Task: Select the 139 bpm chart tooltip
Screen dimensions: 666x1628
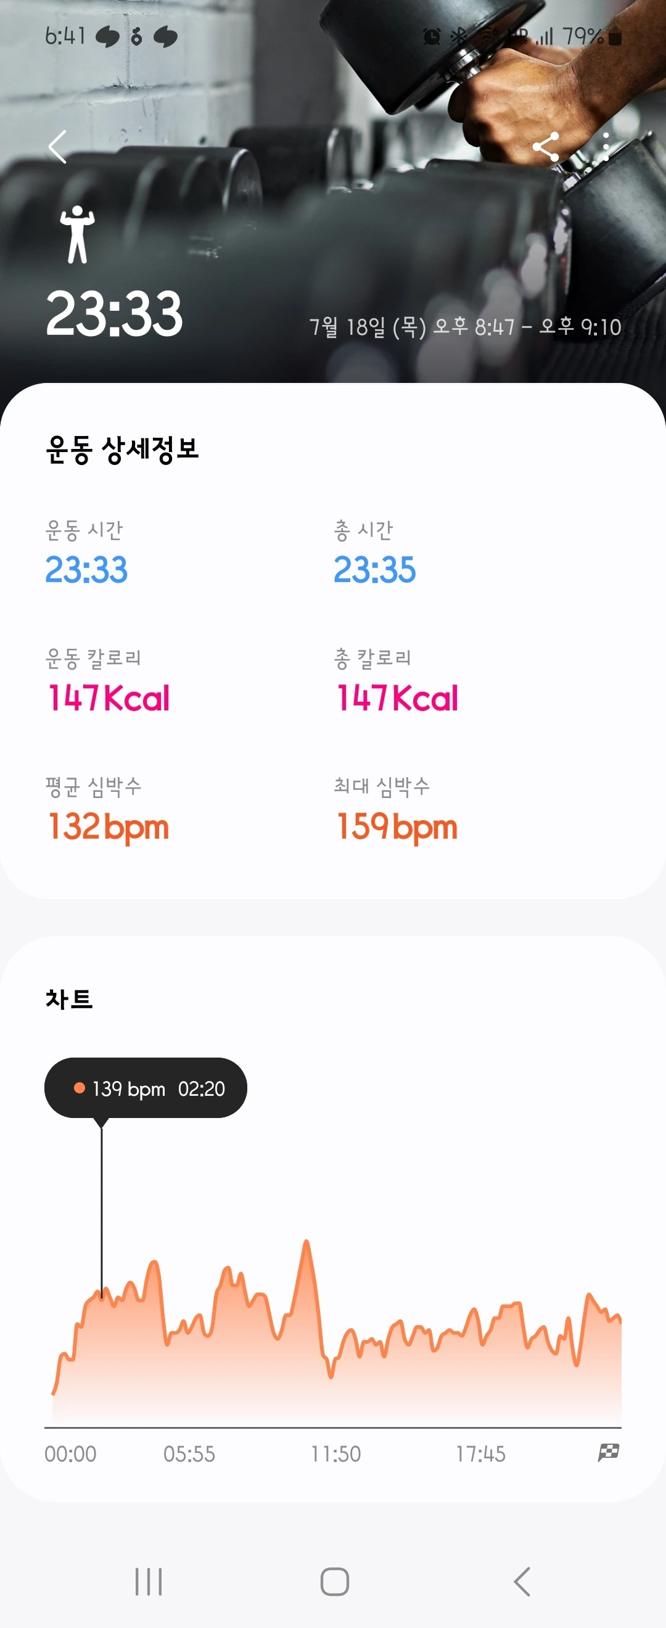Action: click(146, 1088)
